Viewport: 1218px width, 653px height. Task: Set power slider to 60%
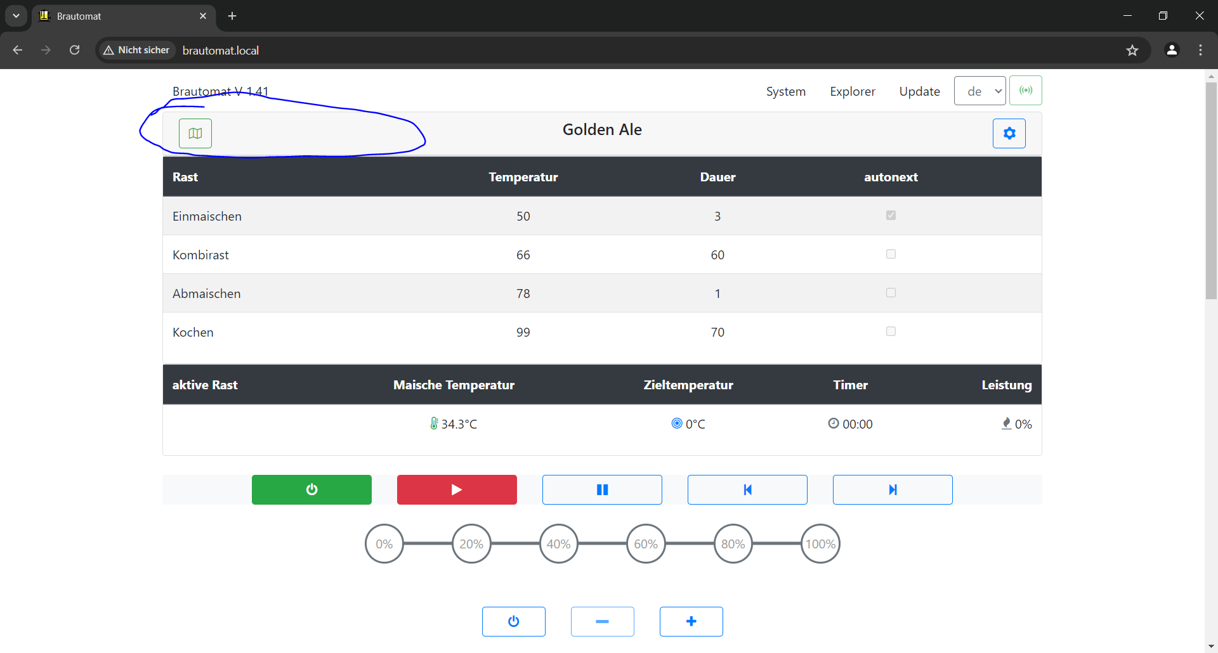(x=645, y=544)
